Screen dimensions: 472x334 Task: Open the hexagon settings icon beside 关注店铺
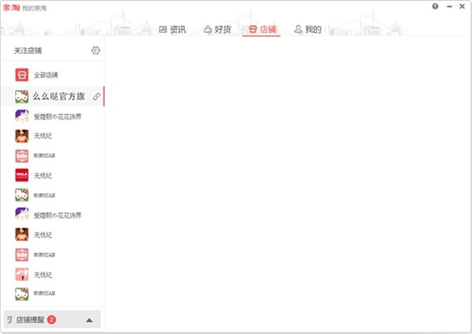pos(96,50)
